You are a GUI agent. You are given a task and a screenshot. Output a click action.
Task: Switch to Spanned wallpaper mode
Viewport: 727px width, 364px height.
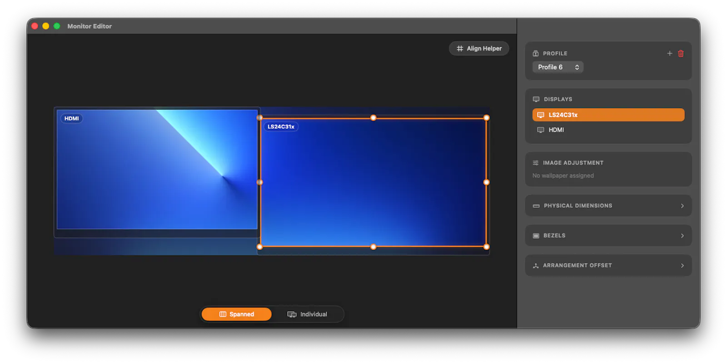(x=236, y=314)
